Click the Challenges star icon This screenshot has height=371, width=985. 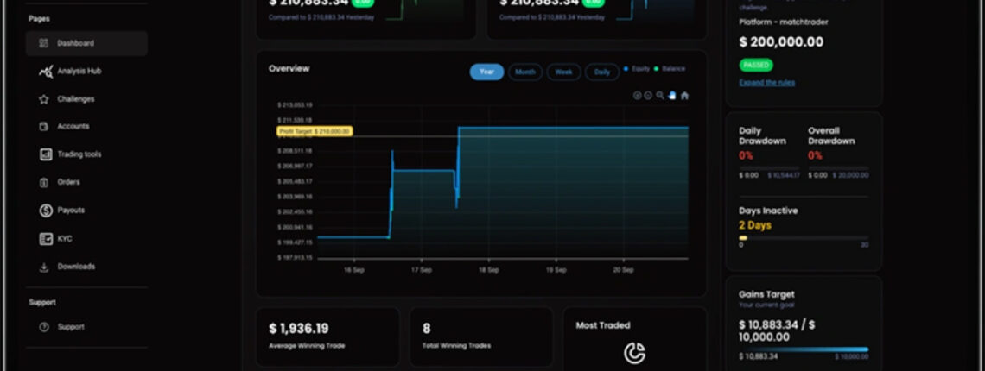(x=43, y=99)
